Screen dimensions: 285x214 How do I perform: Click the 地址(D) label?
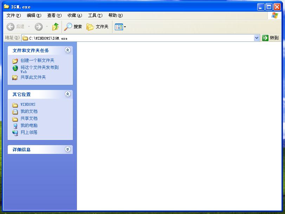pyautogui.click(x=12, y=38)
